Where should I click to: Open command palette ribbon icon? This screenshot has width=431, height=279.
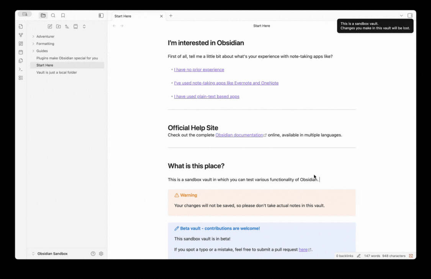(x=21, y=69)
